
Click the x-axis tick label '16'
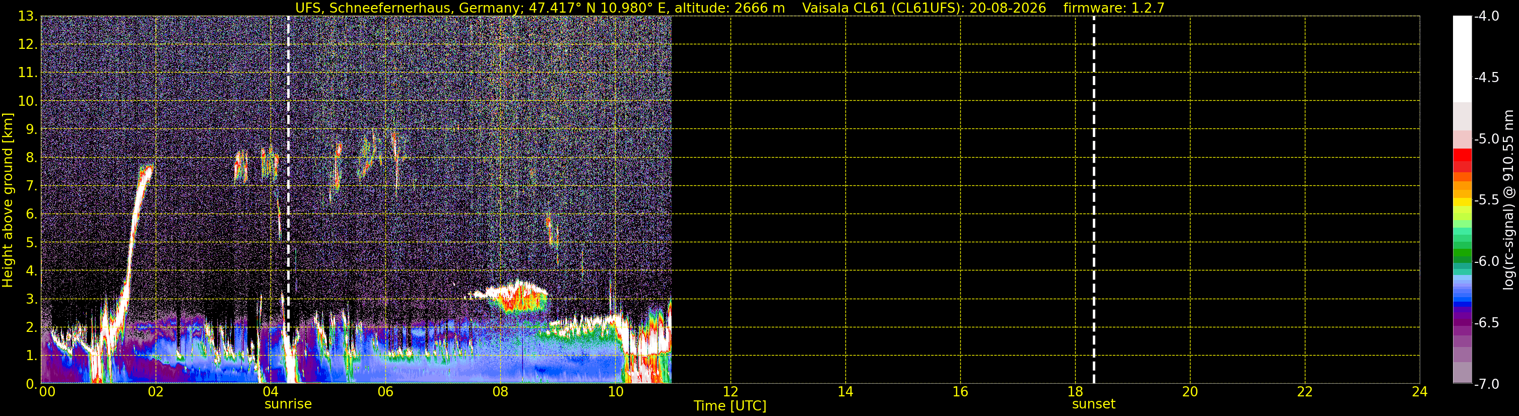pyautogui.click(x=961, y=392)
